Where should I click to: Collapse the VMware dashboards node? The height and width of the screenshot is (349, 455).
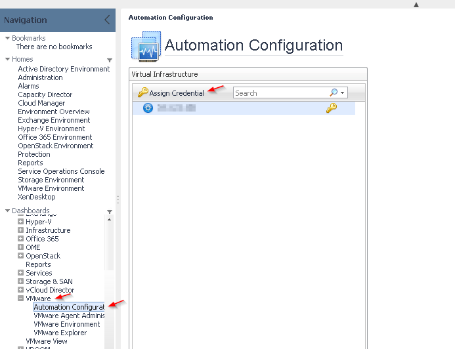[20, 298]
